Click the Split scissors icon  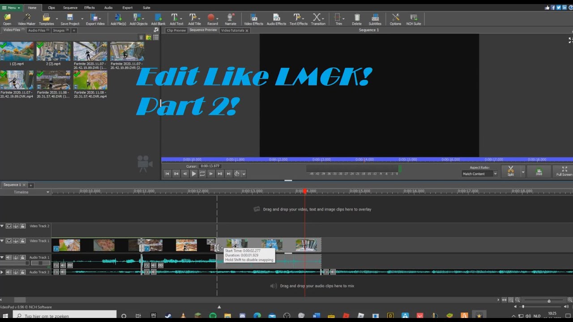pyautogui.click(x=510, y=172)
